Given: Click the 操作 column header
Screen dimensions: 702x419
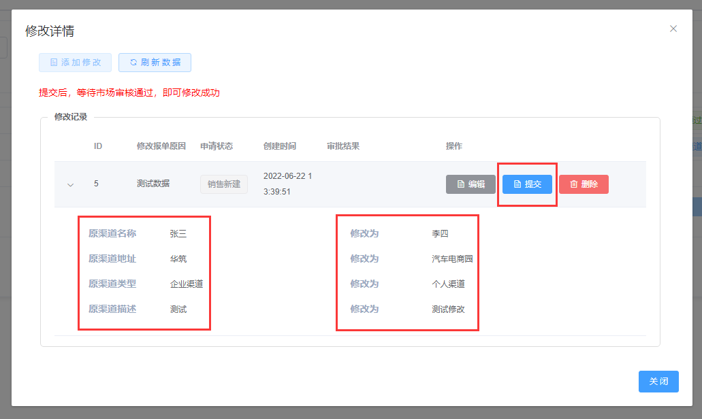Looking at the screenshot, I should click(453, 146).
